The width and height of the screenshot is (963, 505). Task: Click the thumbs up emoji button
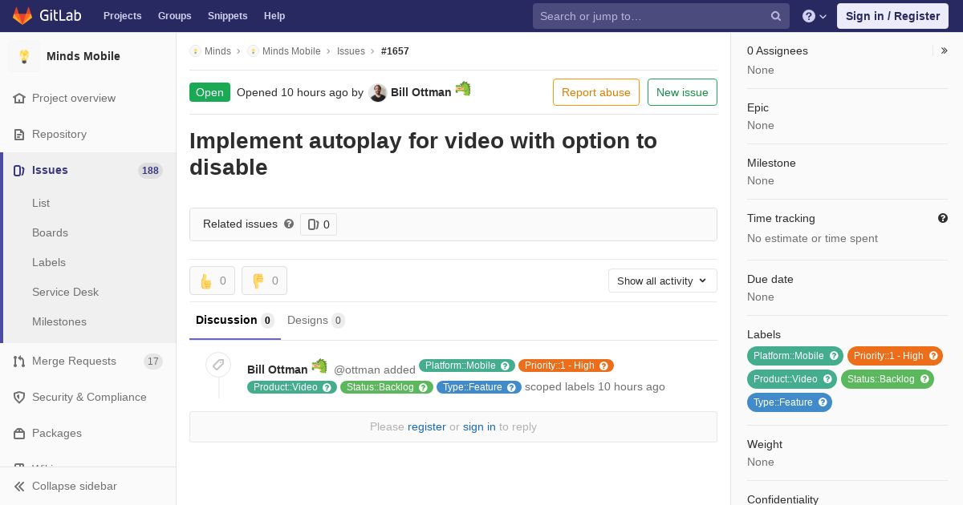212,281
